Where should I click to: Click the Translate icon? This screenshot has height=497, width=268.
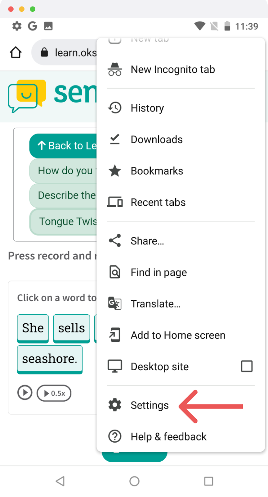[115, 303]
